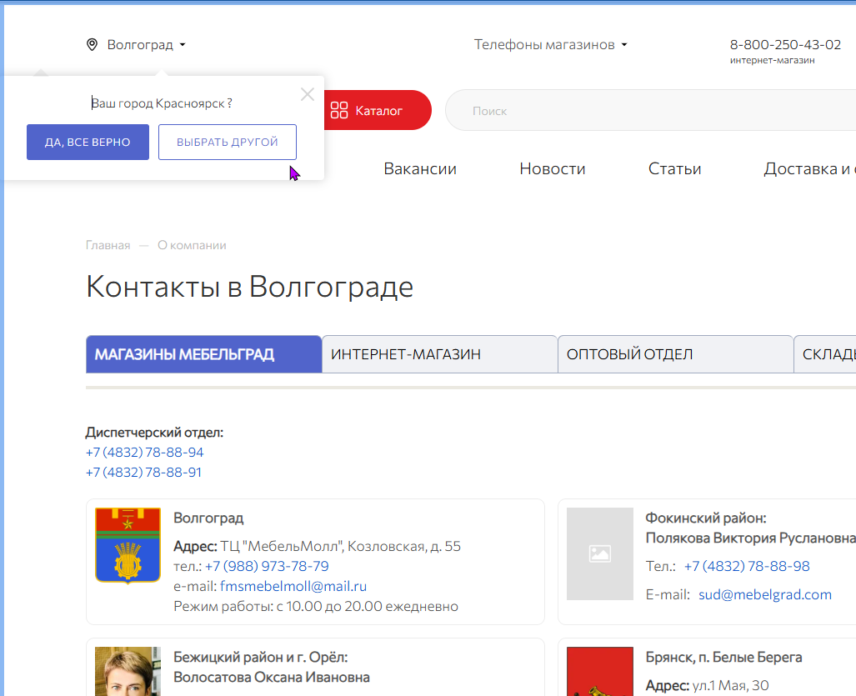Open the Волгоград city dropdown
Image resolution: width=856 pixels, height=696 pixels.
[x=147, y=45]
